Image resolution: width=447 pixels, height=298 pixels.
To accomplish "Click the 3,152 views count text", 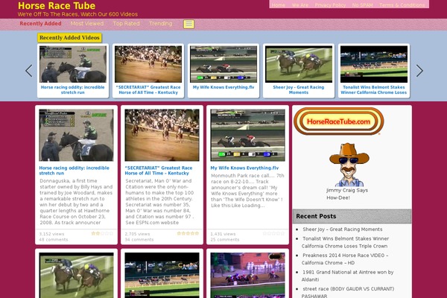I will click(51, 234).
